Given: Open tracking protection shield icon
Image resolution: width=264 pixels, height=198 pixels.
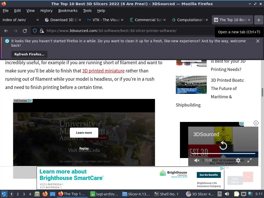Looking at the screenshot, I should [x=35, y=31].
